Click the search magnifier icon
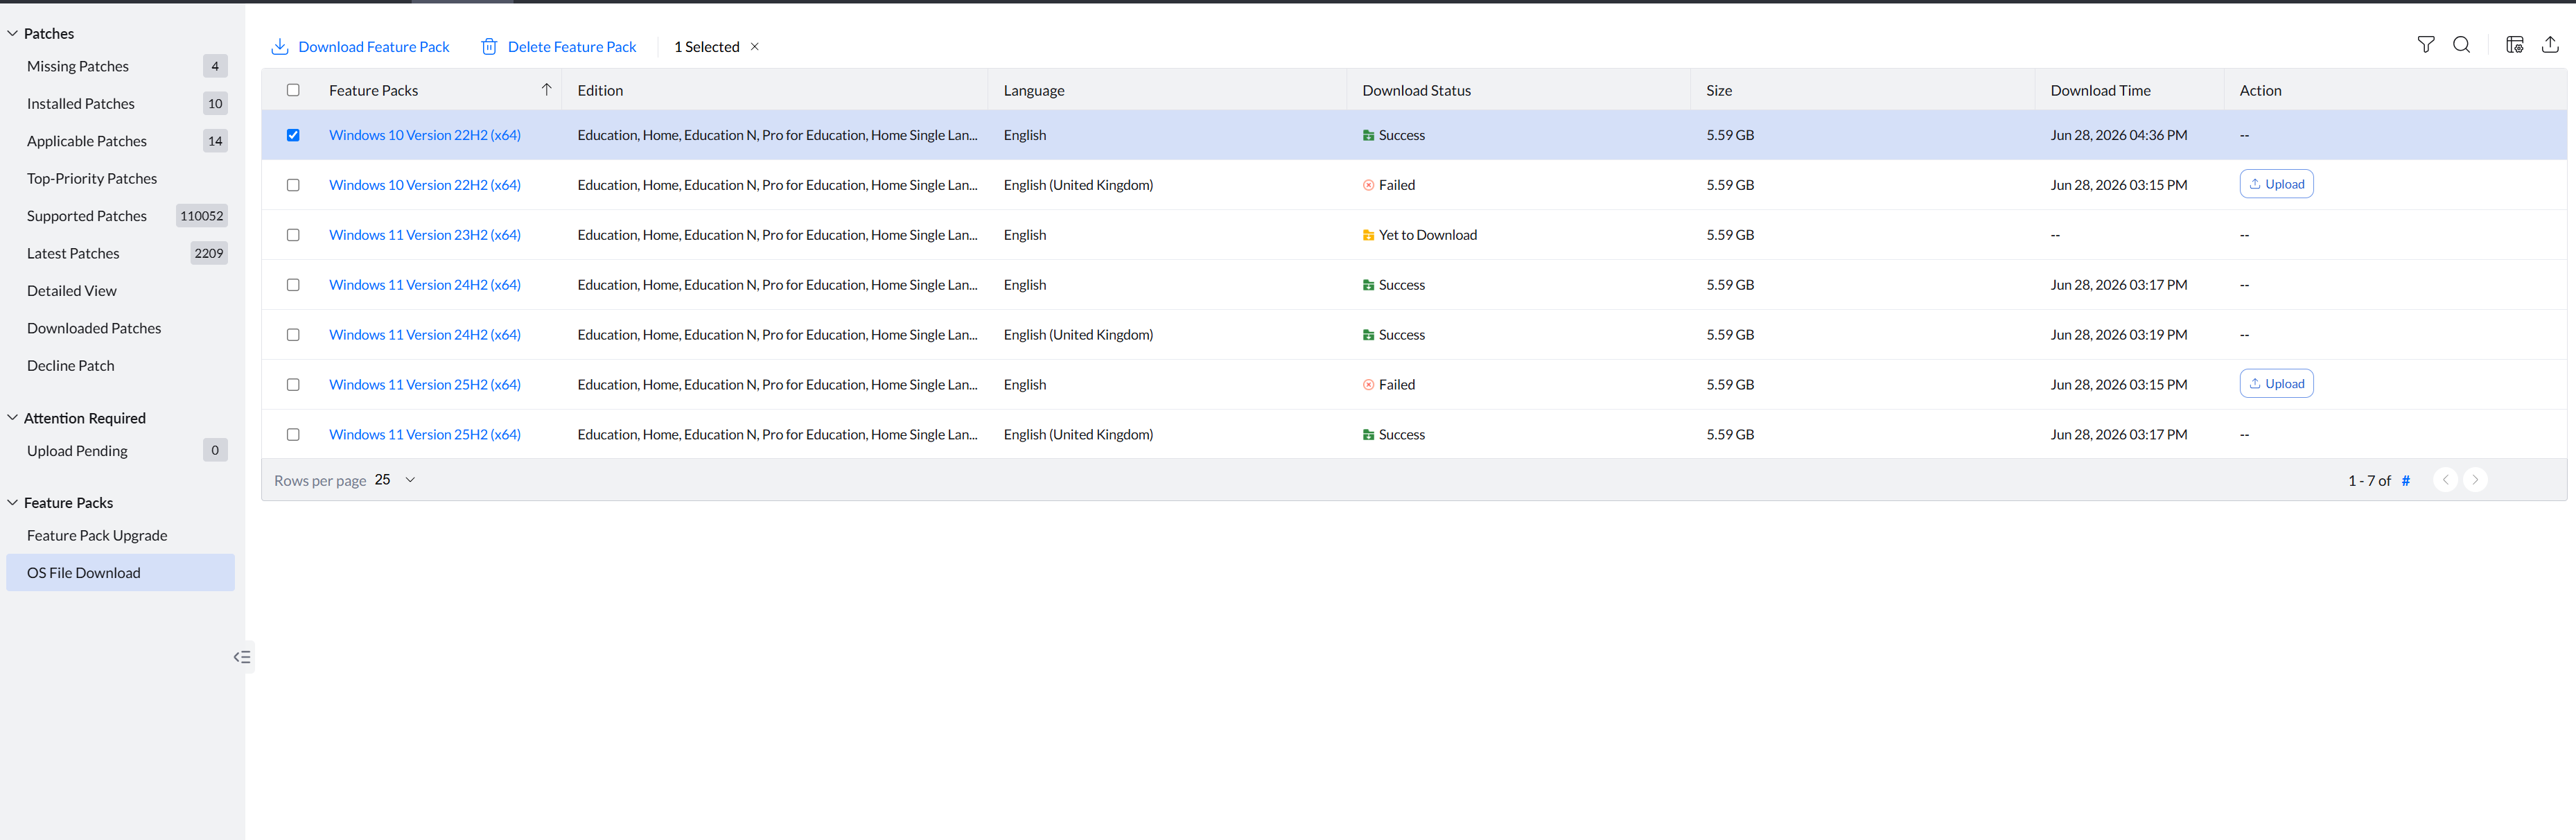 (x=2461, y=45)
